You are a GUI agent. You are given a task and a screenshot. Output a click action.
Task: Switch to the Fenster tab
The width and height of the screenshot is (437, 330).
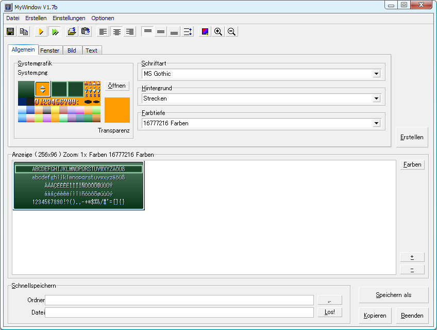point(49,51)
